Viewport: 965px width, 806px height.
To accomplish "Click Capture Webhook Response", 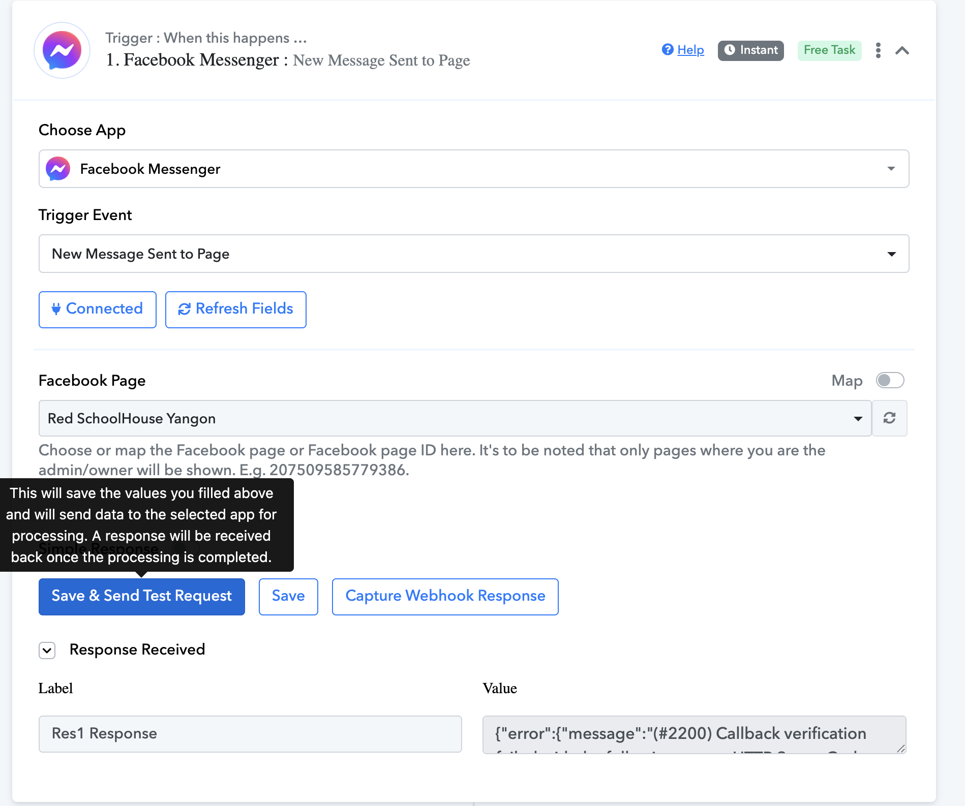I will 445,596.
